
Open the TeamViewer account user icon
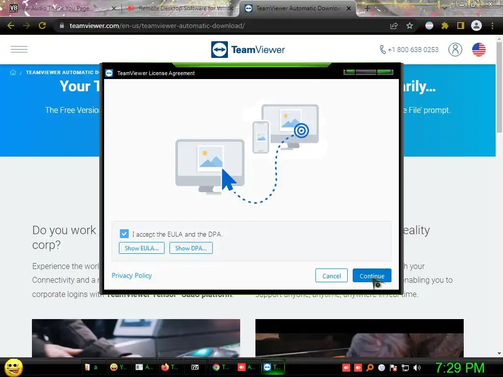pos(455,50)
